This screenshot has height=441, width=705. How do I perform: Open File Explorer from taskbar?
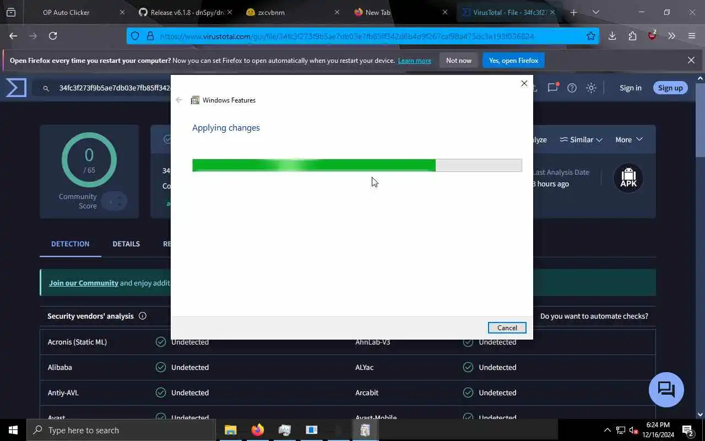pos(230,430)
